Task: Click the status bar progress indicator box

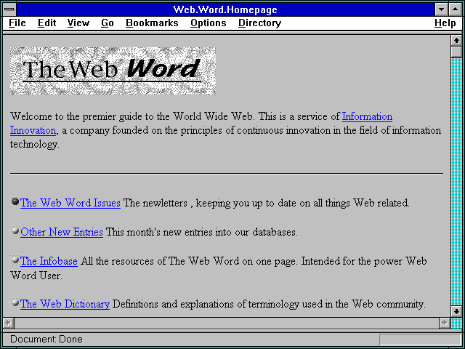Action: pyautogui.click(x=420, y=340)
